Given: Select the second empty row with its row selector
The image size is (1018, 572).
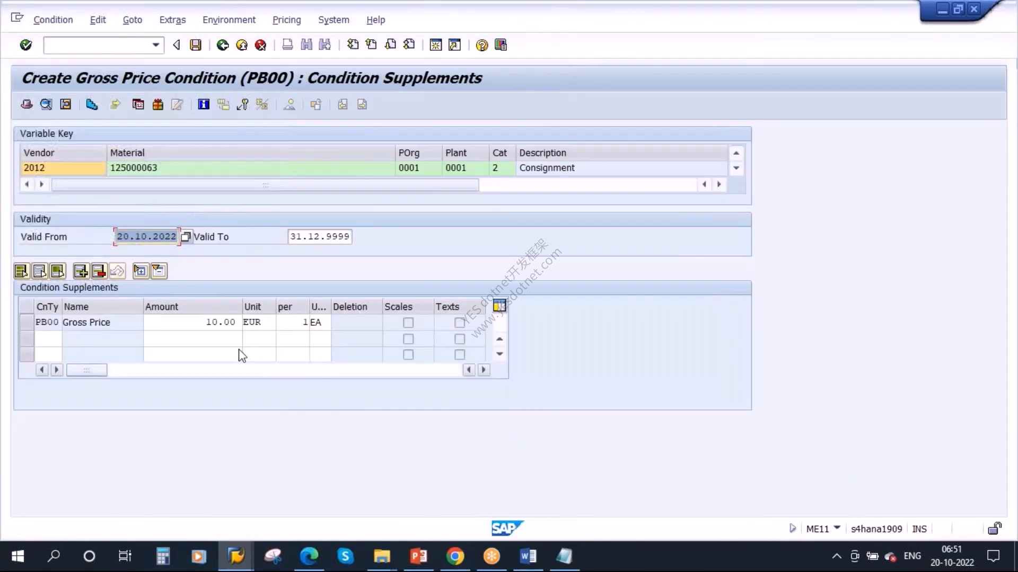Looking at the screenshot, I should [27, 338].
